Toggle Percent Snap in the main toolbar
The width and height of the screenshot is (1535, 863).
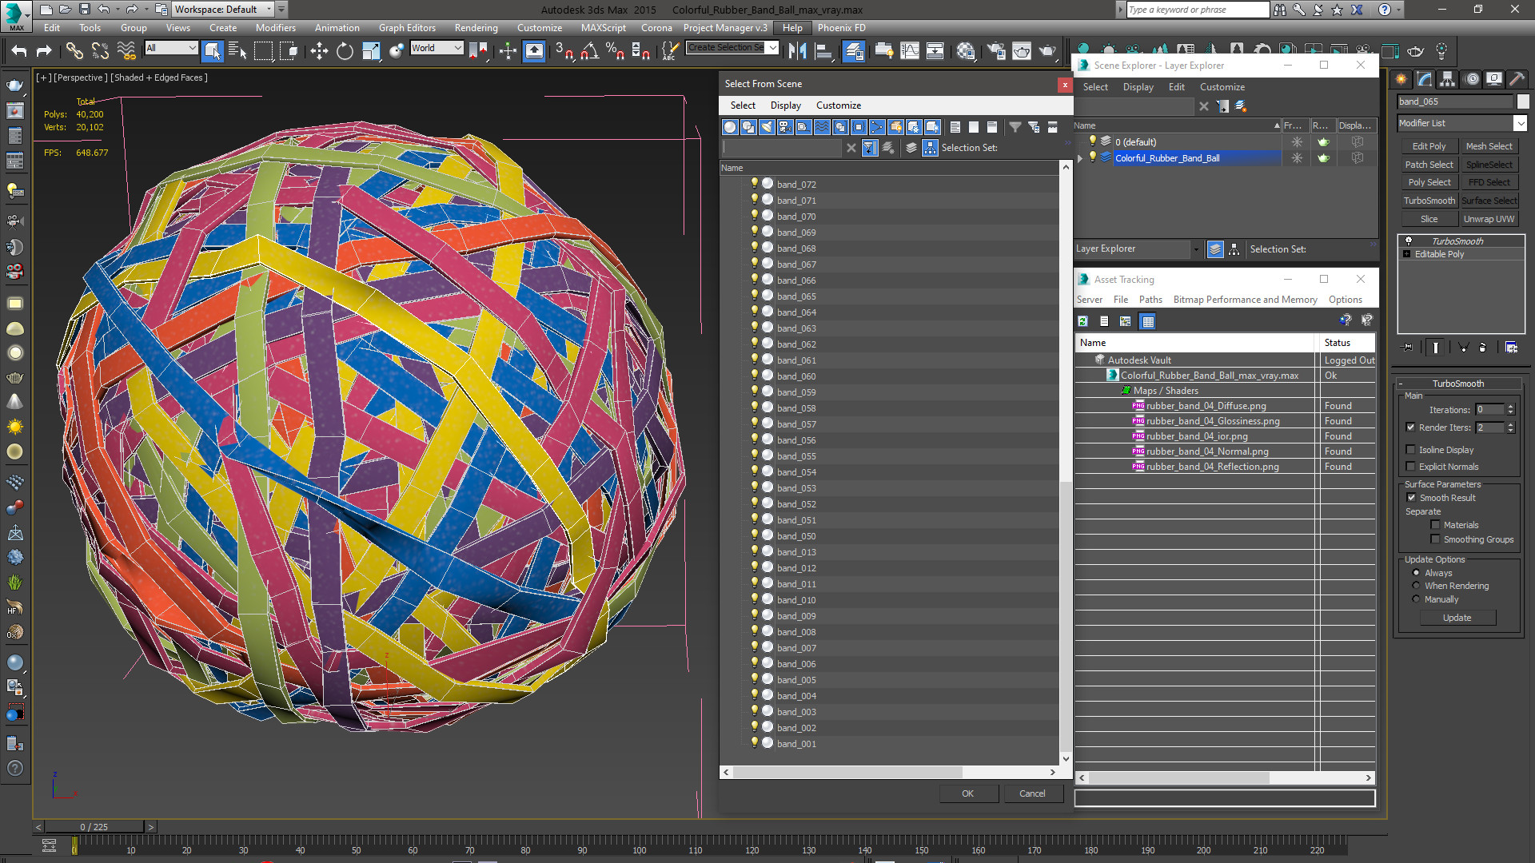(615, 51)
